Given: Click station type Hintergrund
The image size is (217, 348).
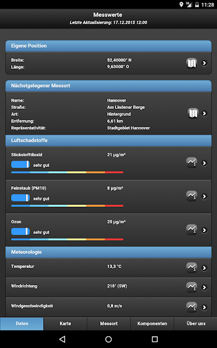Looking at the screenshot, I should click(119, 114).
